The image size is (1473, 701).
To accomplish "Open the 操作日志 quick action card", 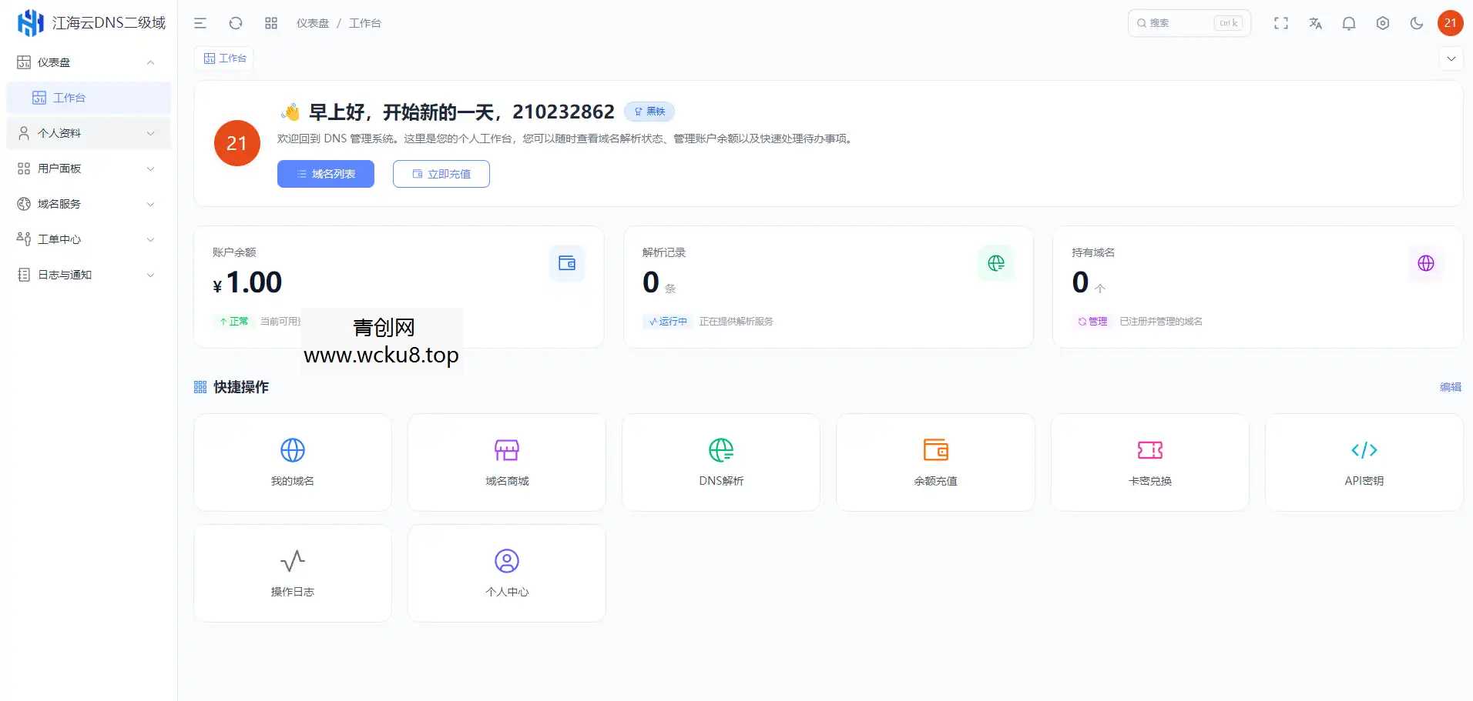I will 292,572.
